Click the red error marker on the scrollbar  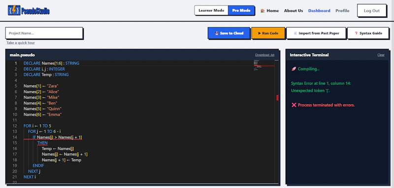(x=277, y=98)
